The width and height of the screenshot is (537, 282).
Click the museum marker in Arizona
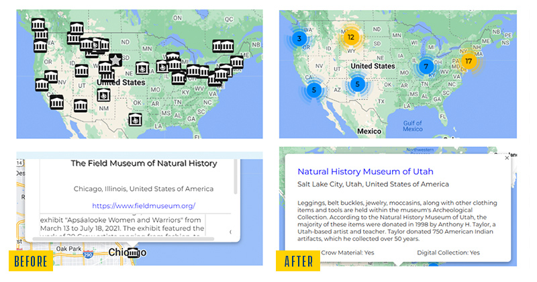pyautogui.click(x=81, y=105)
